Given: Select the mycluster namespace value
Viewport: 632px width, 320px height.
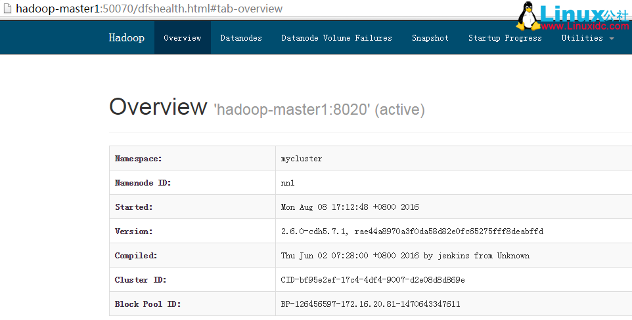Looking at the screenshot, I should click(302, 159).
